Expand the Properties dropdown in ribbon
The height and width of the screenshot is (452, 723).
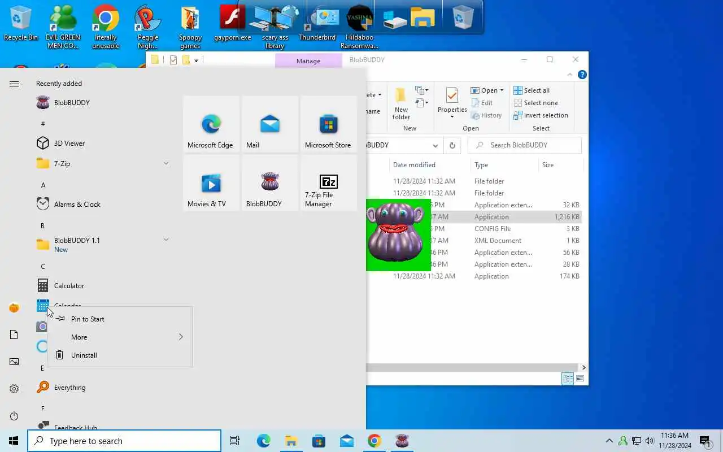[x=452, y=117]
